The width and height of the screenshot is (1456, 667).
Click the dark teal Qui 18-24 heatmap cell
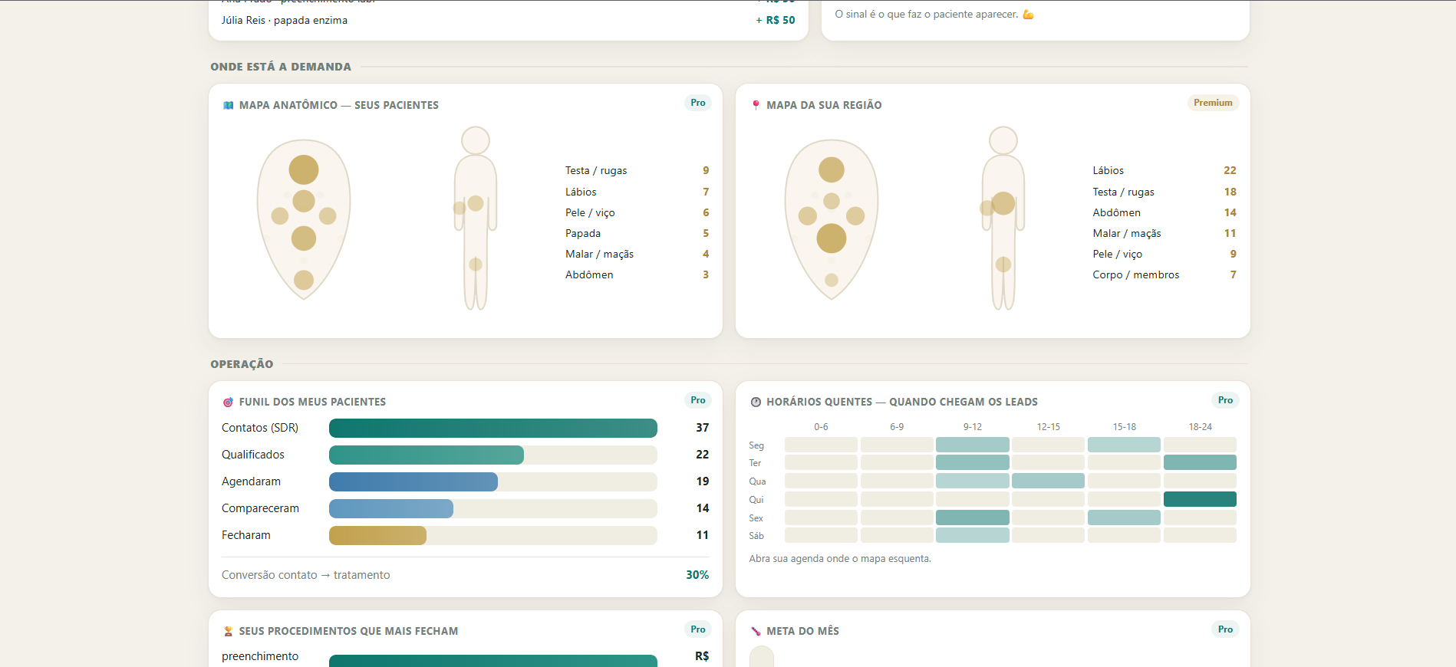(x=1200, y=499)
